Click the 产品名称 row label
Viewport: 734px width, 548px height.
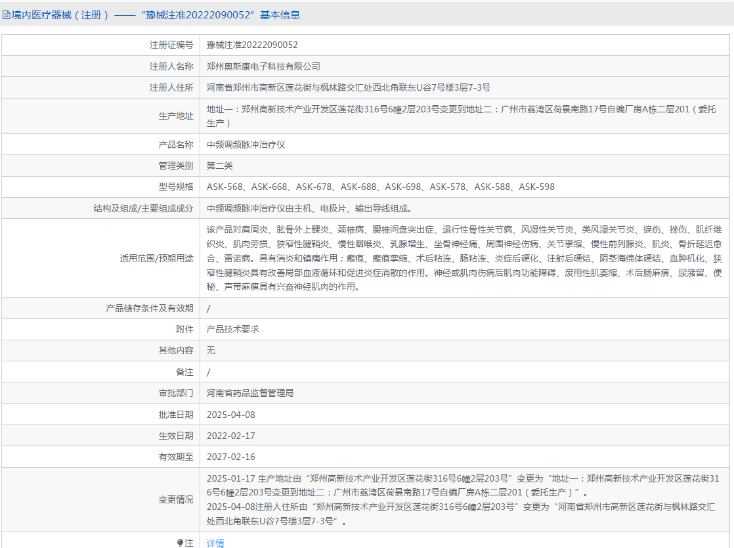175,145
